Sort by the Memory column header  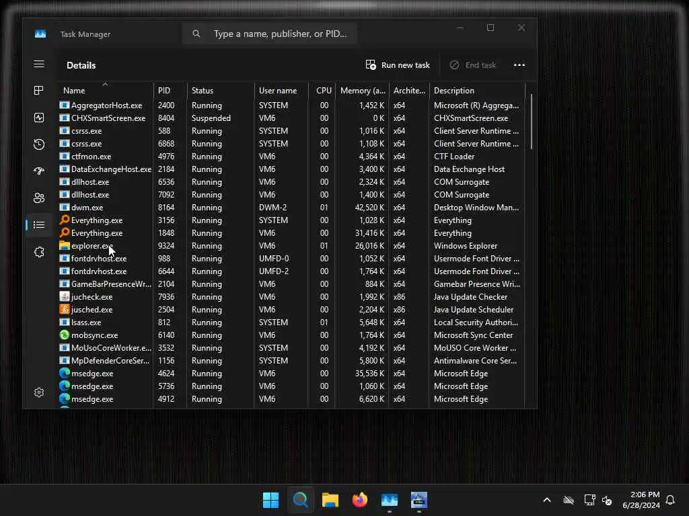[362, 91]
